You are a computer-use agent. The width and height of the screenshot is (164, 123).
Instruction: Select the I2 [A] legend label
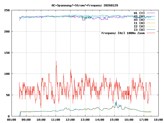coord(139,26)
